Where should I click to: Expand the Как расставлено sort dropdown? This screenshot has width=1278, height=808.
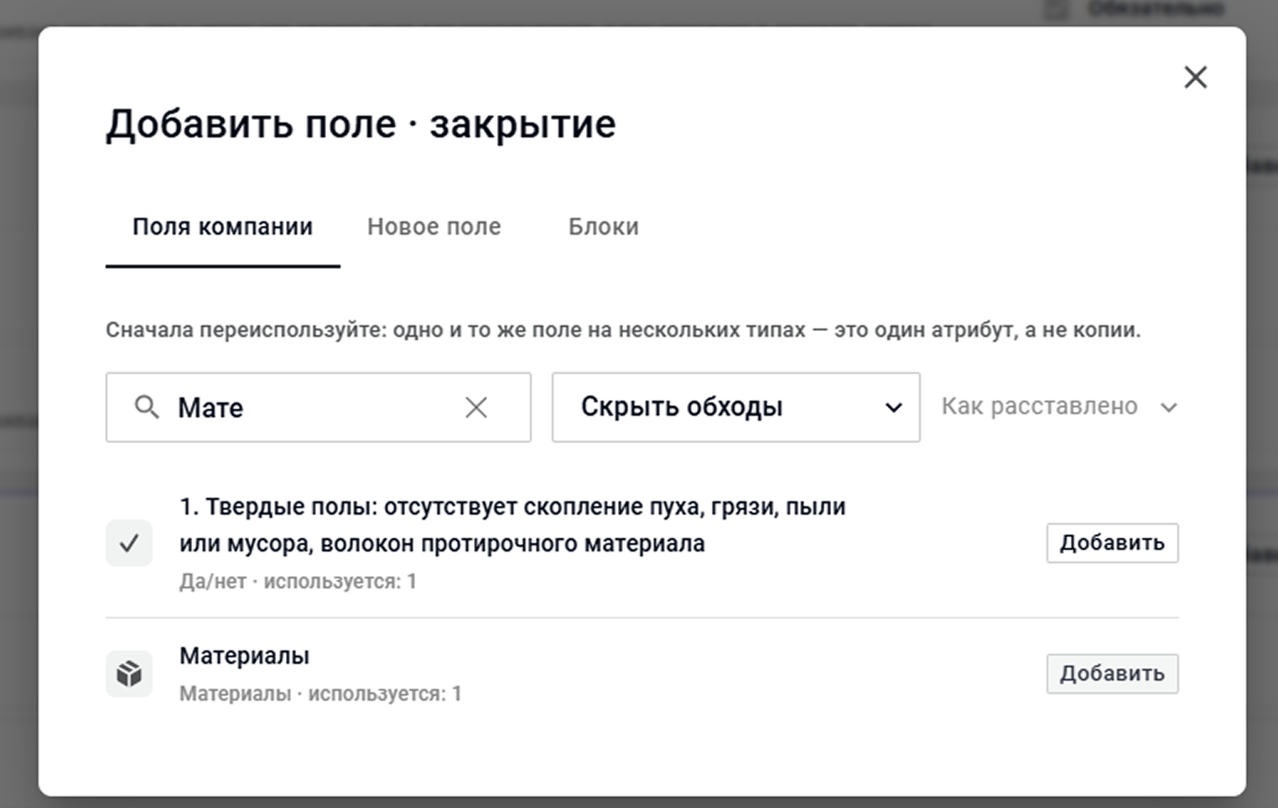1059,407
